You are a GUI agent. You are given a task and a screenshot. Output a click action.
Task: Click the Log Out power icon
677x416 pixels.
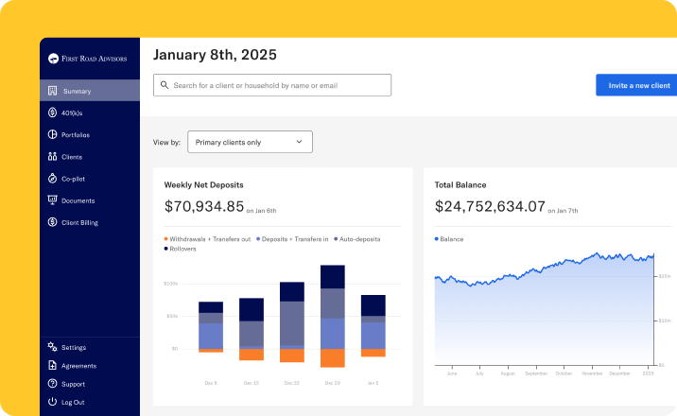52,401
